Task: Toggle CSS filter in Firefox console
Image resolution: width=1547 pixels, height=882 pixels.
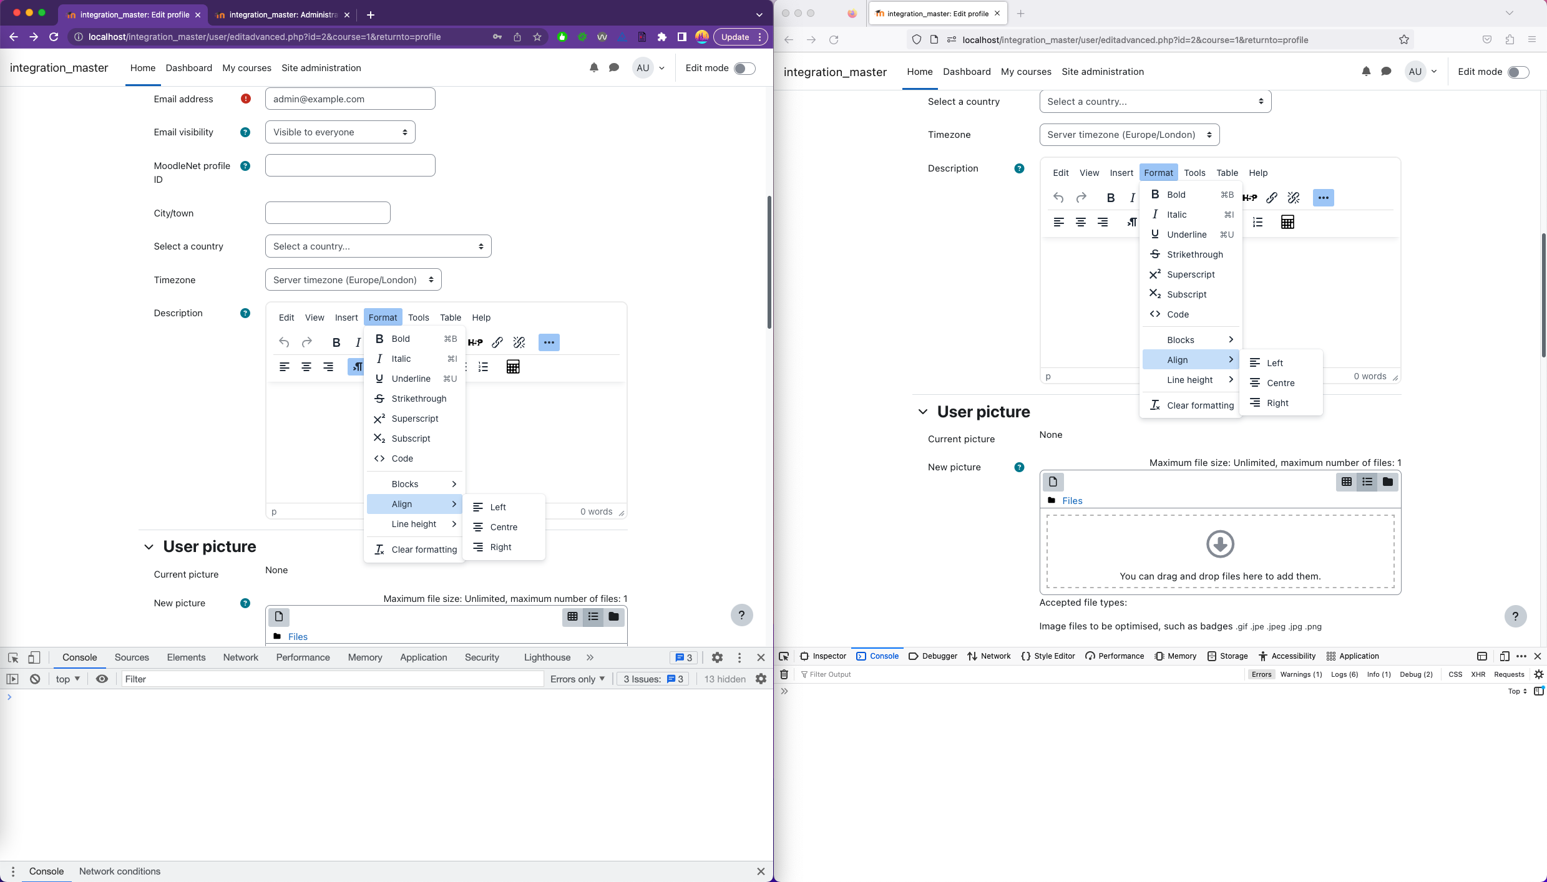Action: click(x=1455, y=674)
